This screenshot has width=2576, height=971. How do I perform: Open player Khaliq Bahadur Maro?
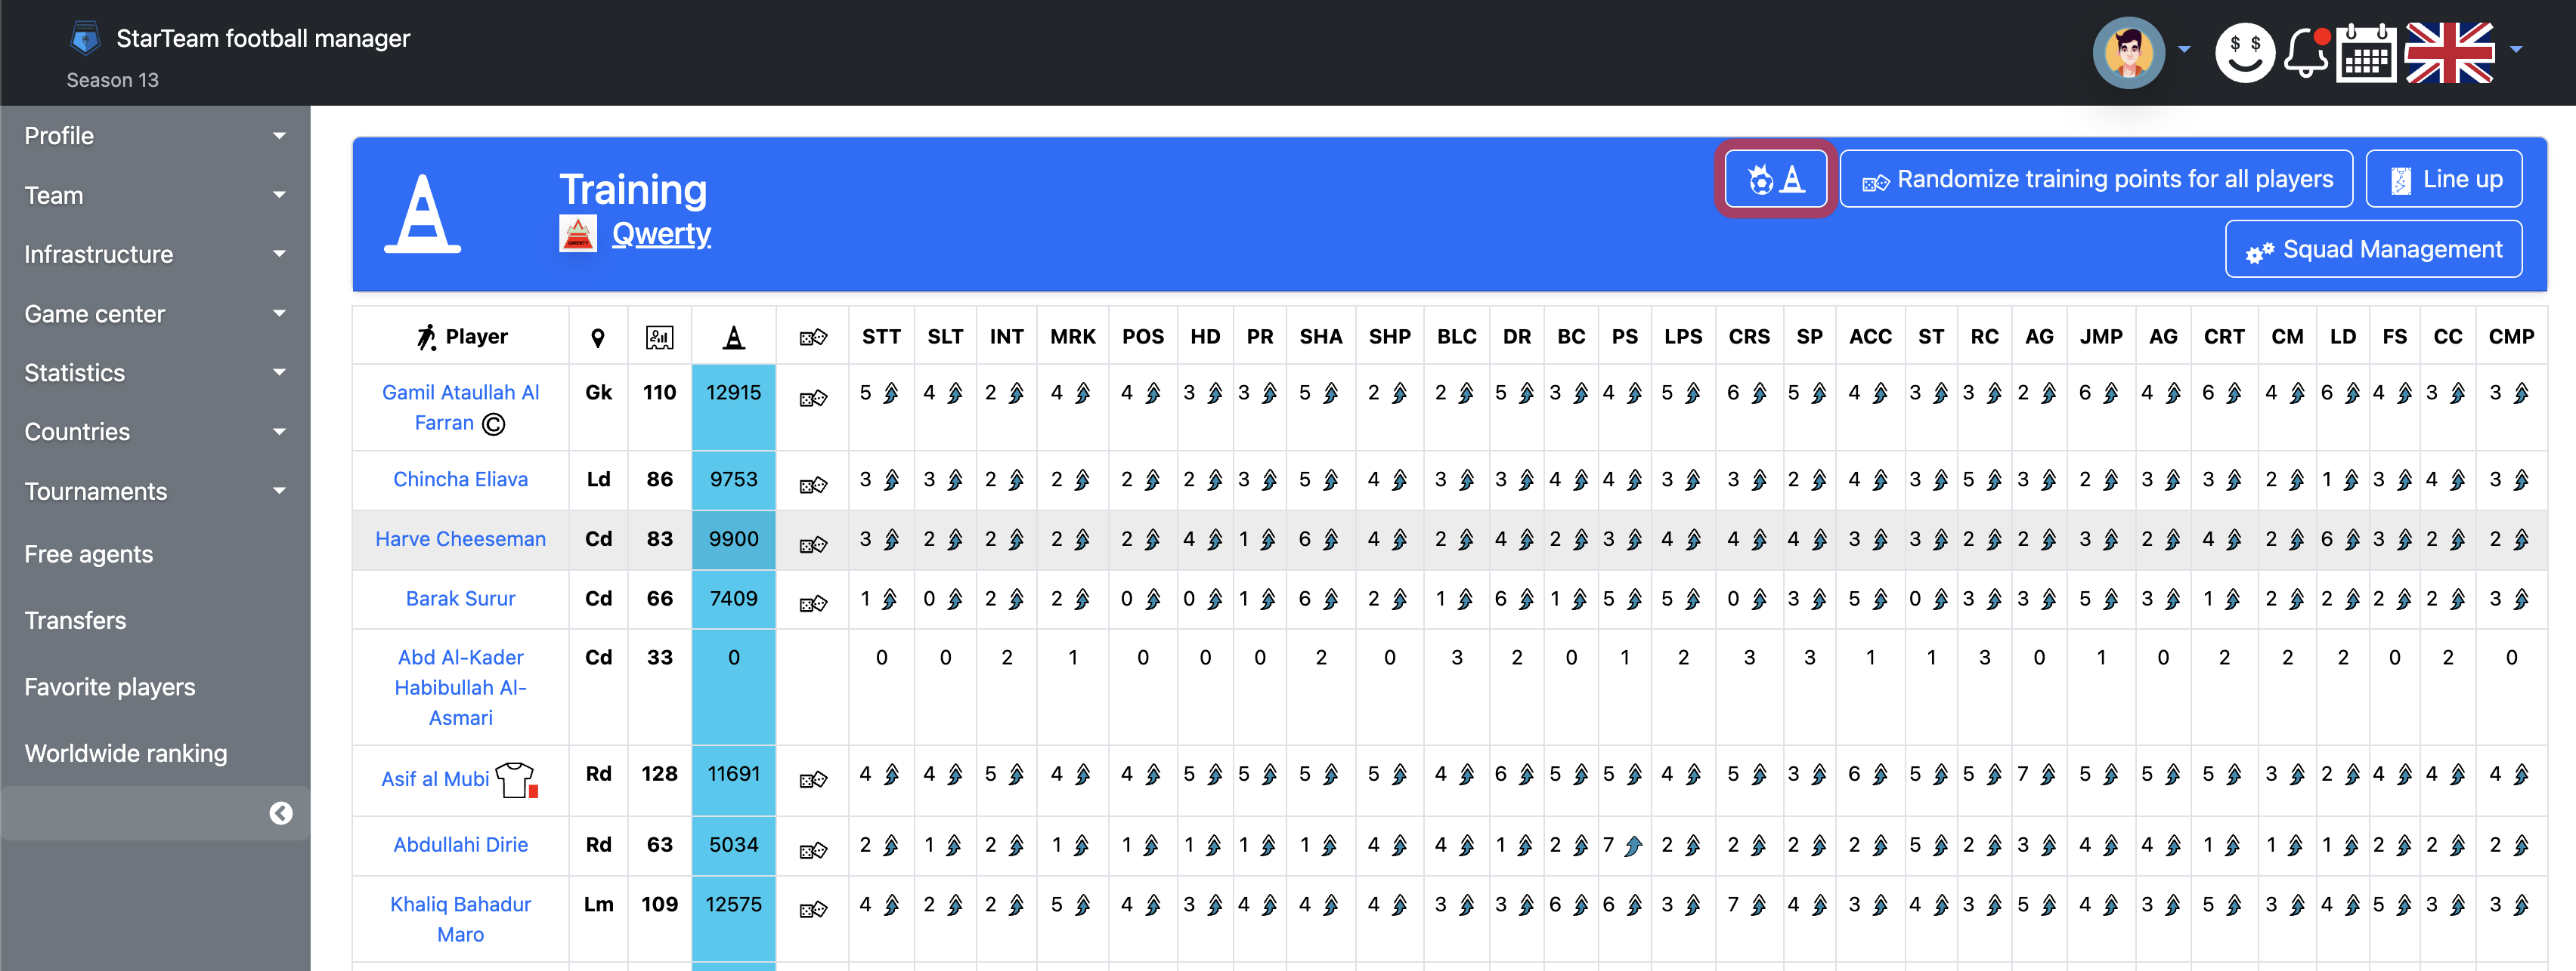(x=460, y=919)
